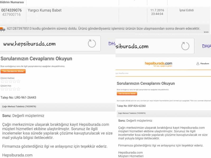Screen dimensions: 211x158
Task: Rate Çözüm Kalitesi with the fifth star
Action: coord(18,81)
